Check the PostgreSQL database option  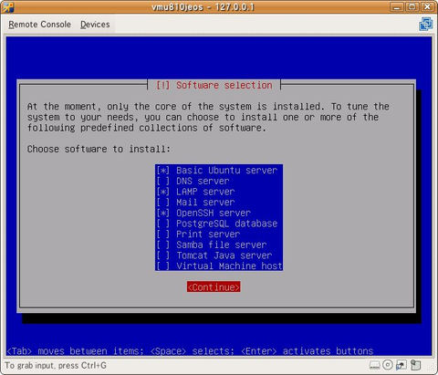pyautogui.click(x=219, y=224)
